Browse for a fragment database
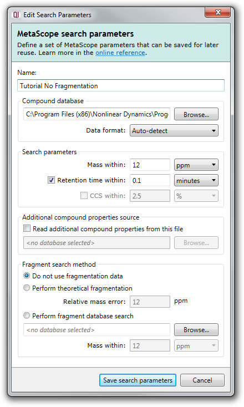 tap(196, 330)
